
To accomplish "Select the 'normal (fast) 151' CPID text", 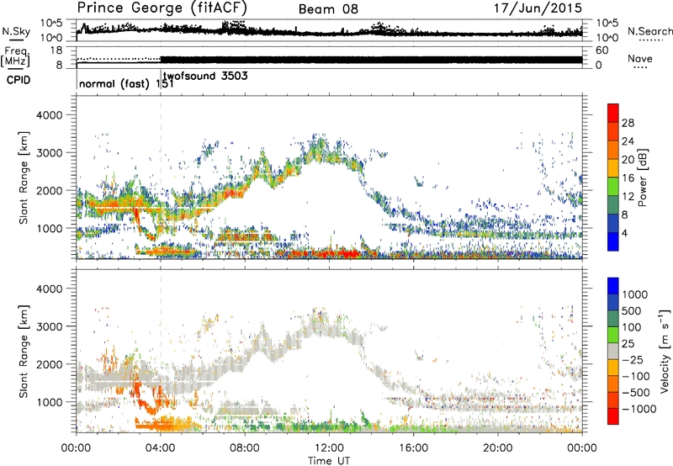I will [x=127, y=83].
